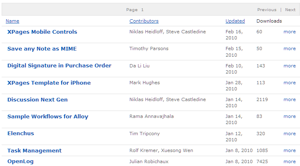Open Sample Workflows for Alloy project
Screen dimensions: 300x166
48,116
